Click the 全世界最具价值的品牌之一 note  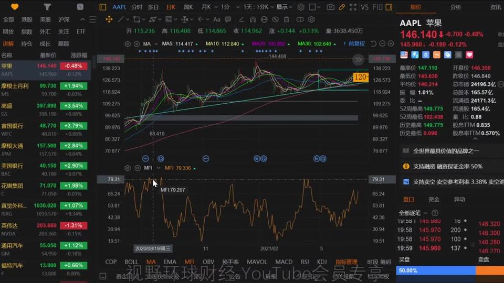[446, 151]
